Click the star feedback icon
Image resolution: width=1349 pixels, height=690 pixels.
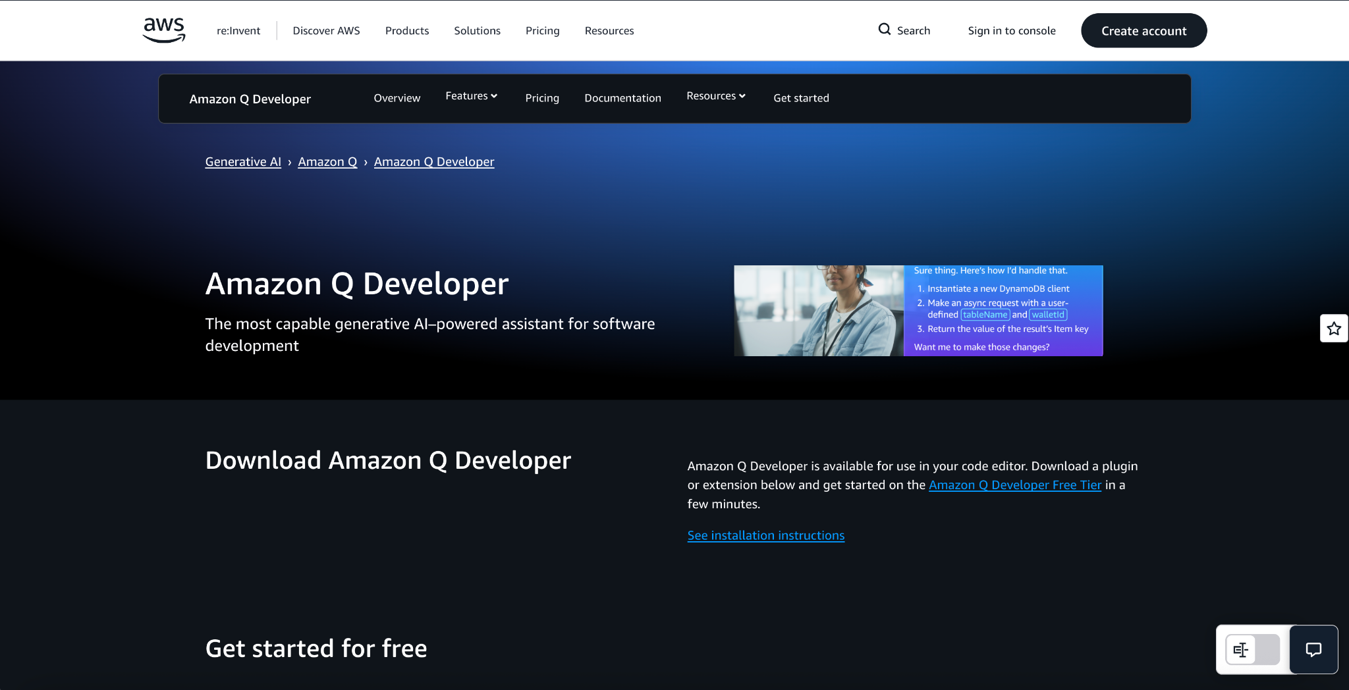tap(1334, 329)
